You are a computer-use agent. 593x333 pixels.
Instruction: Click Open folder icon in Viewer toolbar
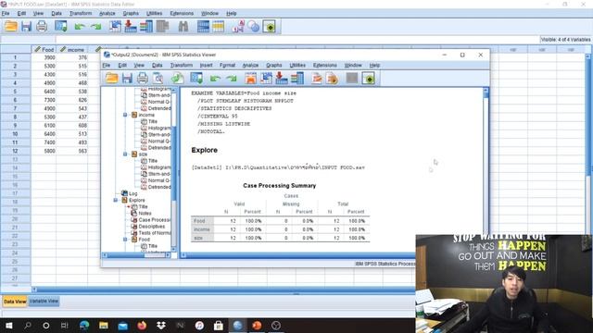(x=111, y=78)
